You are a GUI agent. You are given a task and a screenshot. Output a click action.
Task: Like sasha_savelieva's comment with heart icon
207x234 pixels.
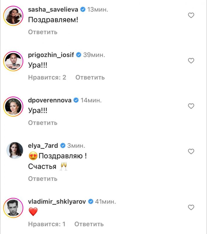pos(191,15)
